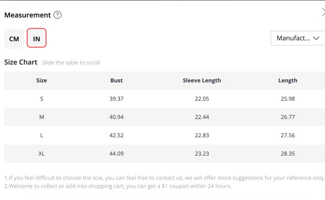
Task: Click the Size column header
Action: click(x=41, y=81)
